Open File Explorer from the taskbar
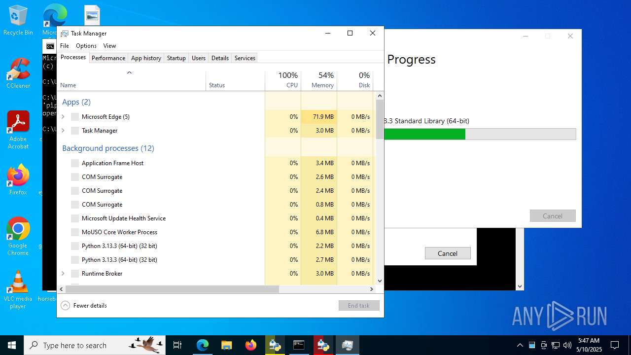Image resolution: width=631 pixels, height=355 pixels. 226,345
